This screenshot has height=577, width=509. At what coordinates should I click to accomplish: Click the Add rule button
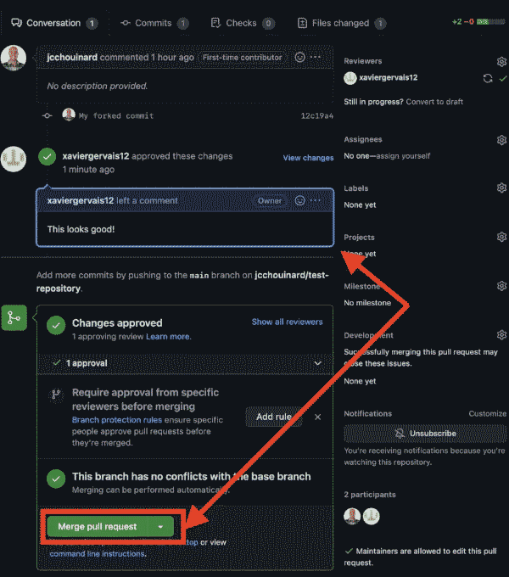[x=273, y=417]
